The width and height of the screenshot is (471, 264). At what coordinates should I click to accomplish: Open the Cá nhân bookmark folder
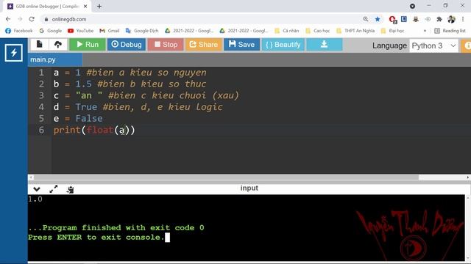pyautogui.click(x=287, y=31)
